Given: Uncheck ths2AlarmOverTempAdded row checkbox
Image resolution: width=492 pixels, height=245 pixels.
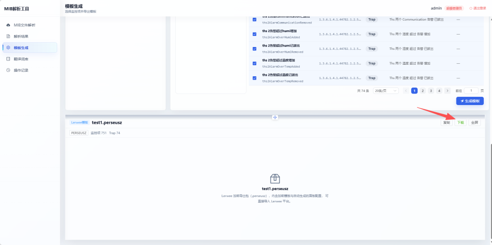Looking at the screenshot, I should pyautogui.click(x=255, y=63).
